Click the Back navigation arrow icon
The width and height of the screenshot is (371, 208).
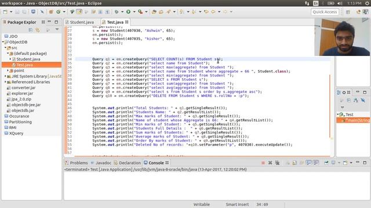pos(213,12)
